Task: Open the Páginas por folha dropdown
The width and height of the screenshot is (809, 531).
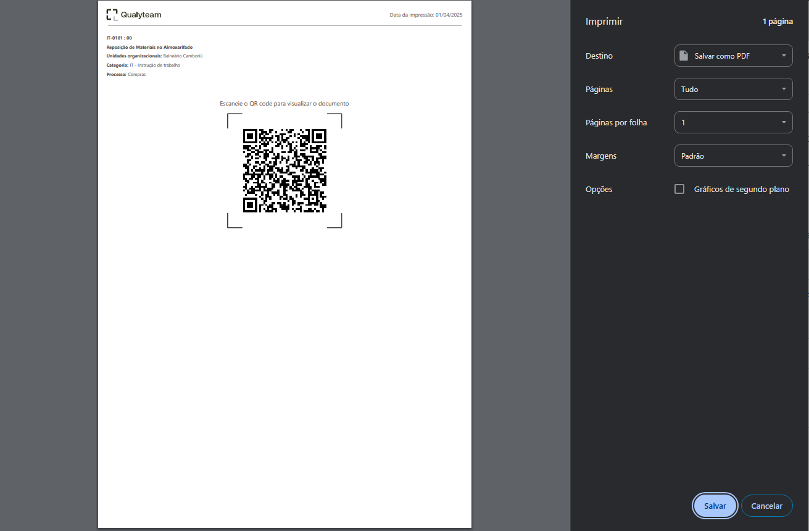Action: pos(734,122)
